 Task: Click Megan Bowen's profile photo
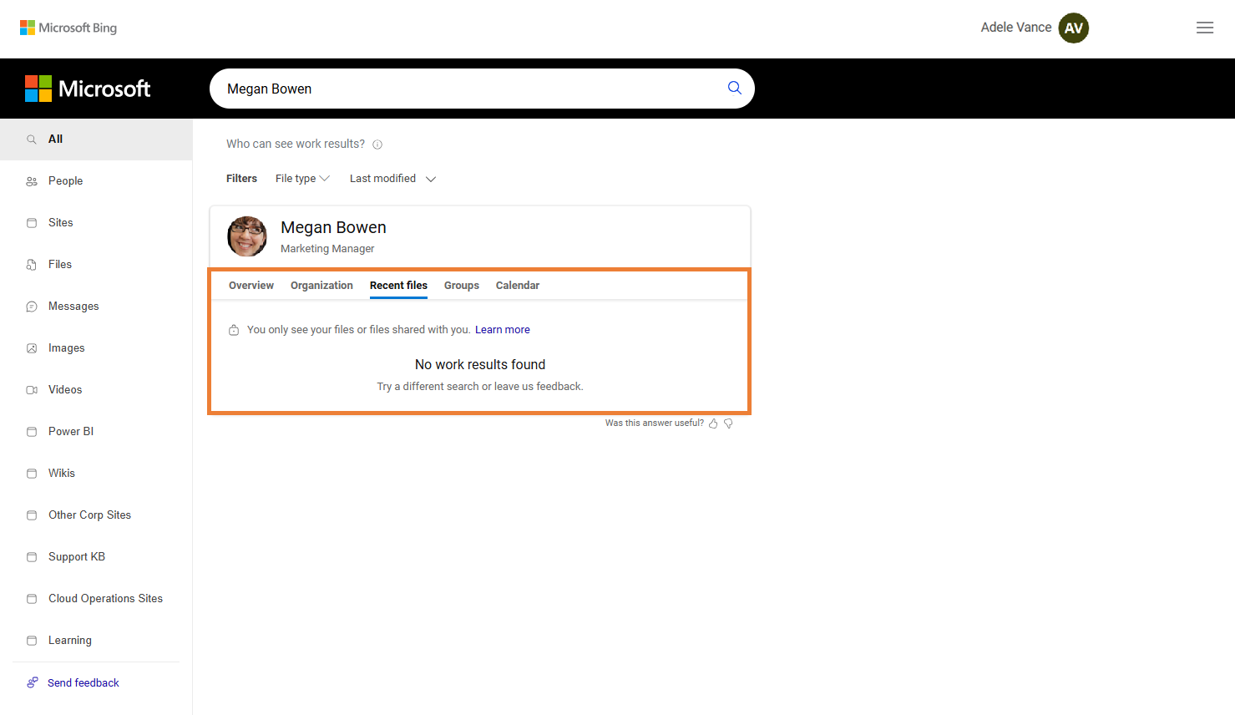click(247, 236)
